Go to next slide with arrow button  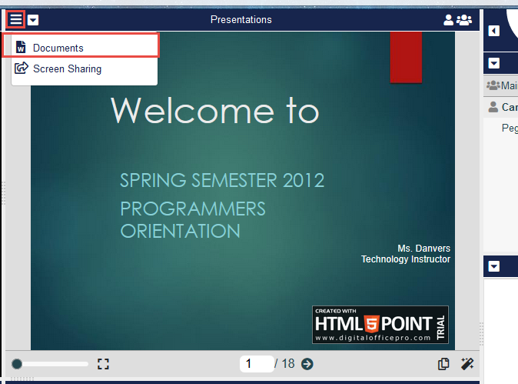tap(307, 364)
